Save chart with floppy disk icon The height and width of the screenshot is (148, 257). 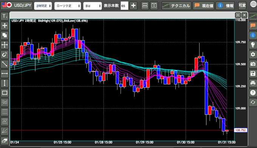coord(253,73)
